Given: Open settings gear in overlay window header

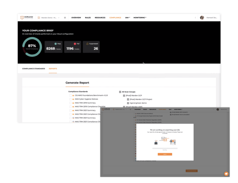Looking at the screenshot, I should (130, 109).
